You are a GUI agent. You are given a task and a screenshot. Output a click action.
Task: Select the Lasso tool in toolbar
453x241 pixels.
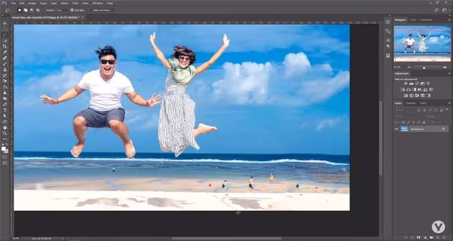(x=5, y=35)
